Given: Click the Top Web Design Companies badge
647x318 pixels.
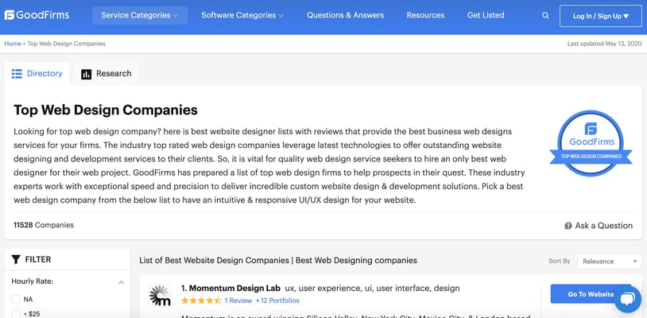Looking at the screenshot, I should coord(591,144).
